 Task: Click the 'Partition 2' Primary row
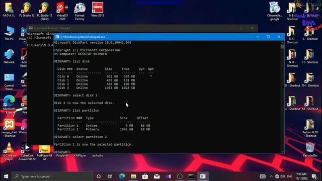pyautogui.click(x=104, y=129)
